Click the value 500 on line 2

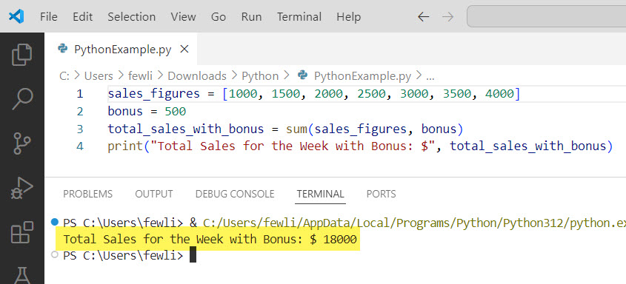tap(176, 112)
